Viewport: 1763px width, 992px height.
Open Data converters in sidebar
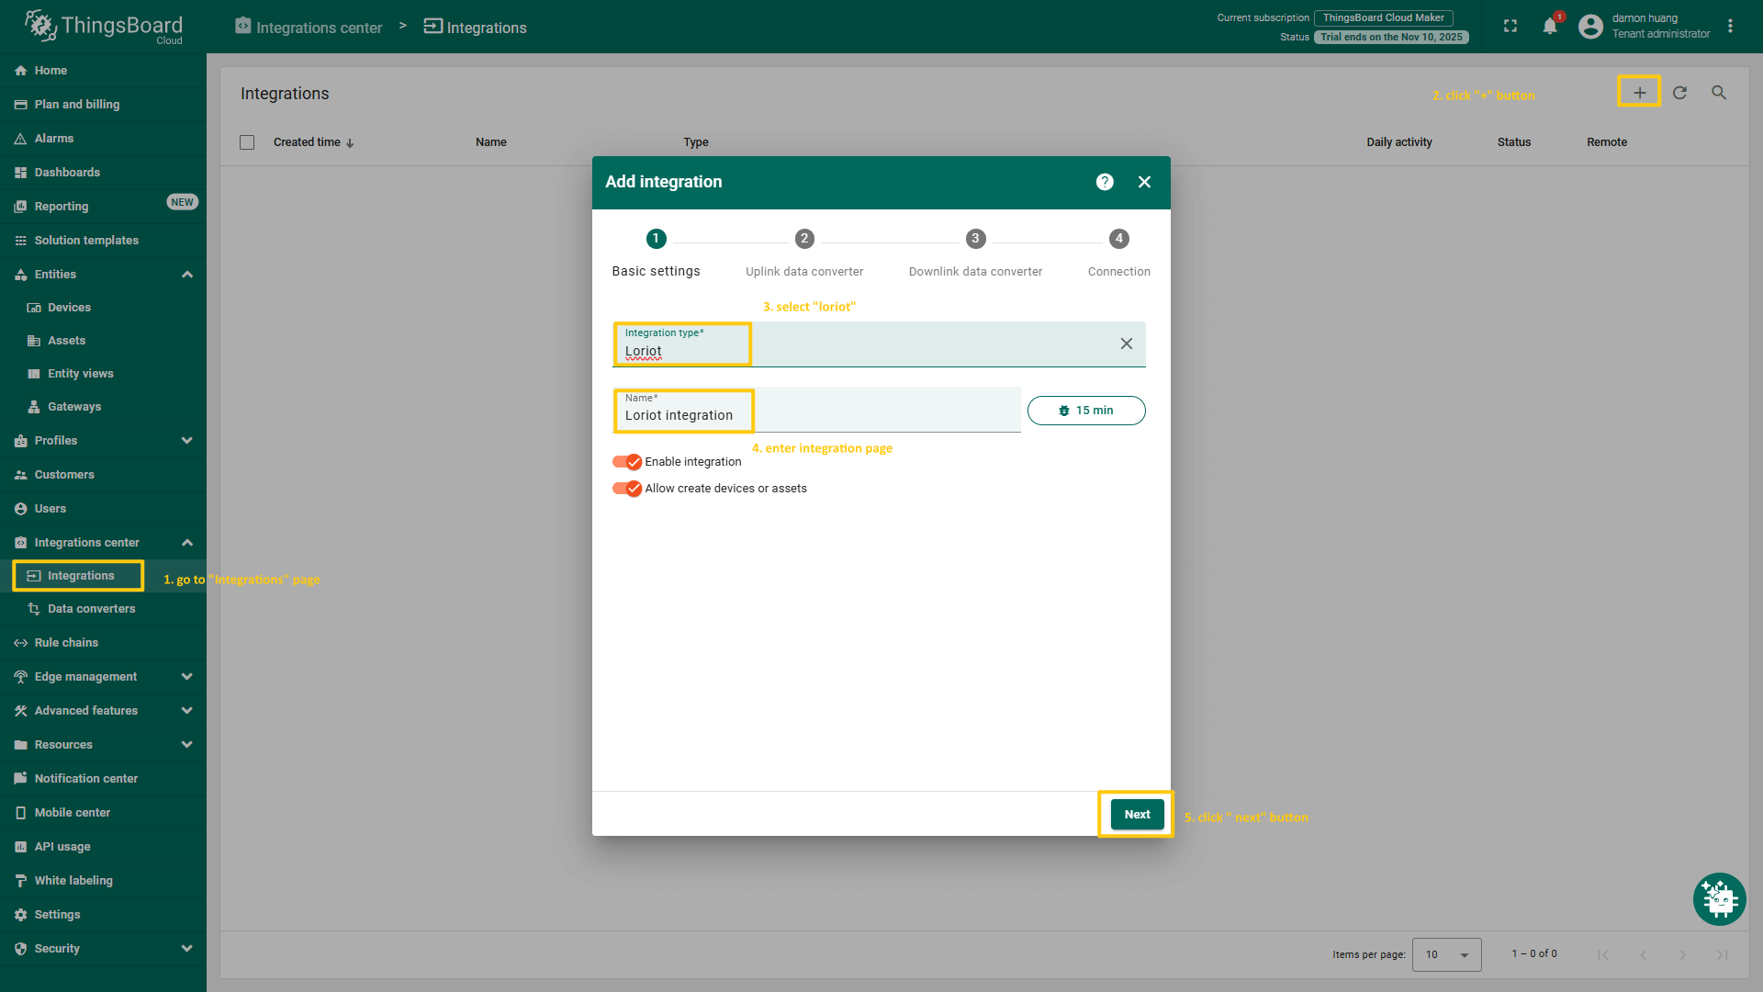tap(91, 609)
